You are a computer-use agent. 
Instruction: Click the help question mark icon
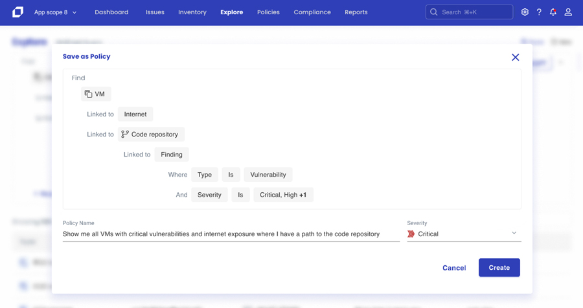pyautogui.click(x=539, y=12)
